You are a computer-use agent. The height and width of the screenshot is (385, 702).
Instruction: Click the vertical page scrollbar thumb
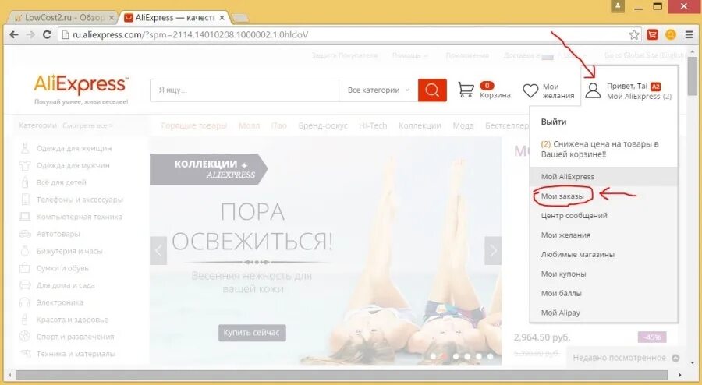click(693, 76)
